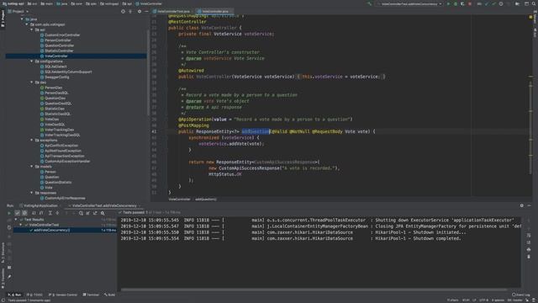Expand all test results

(50, 213)
